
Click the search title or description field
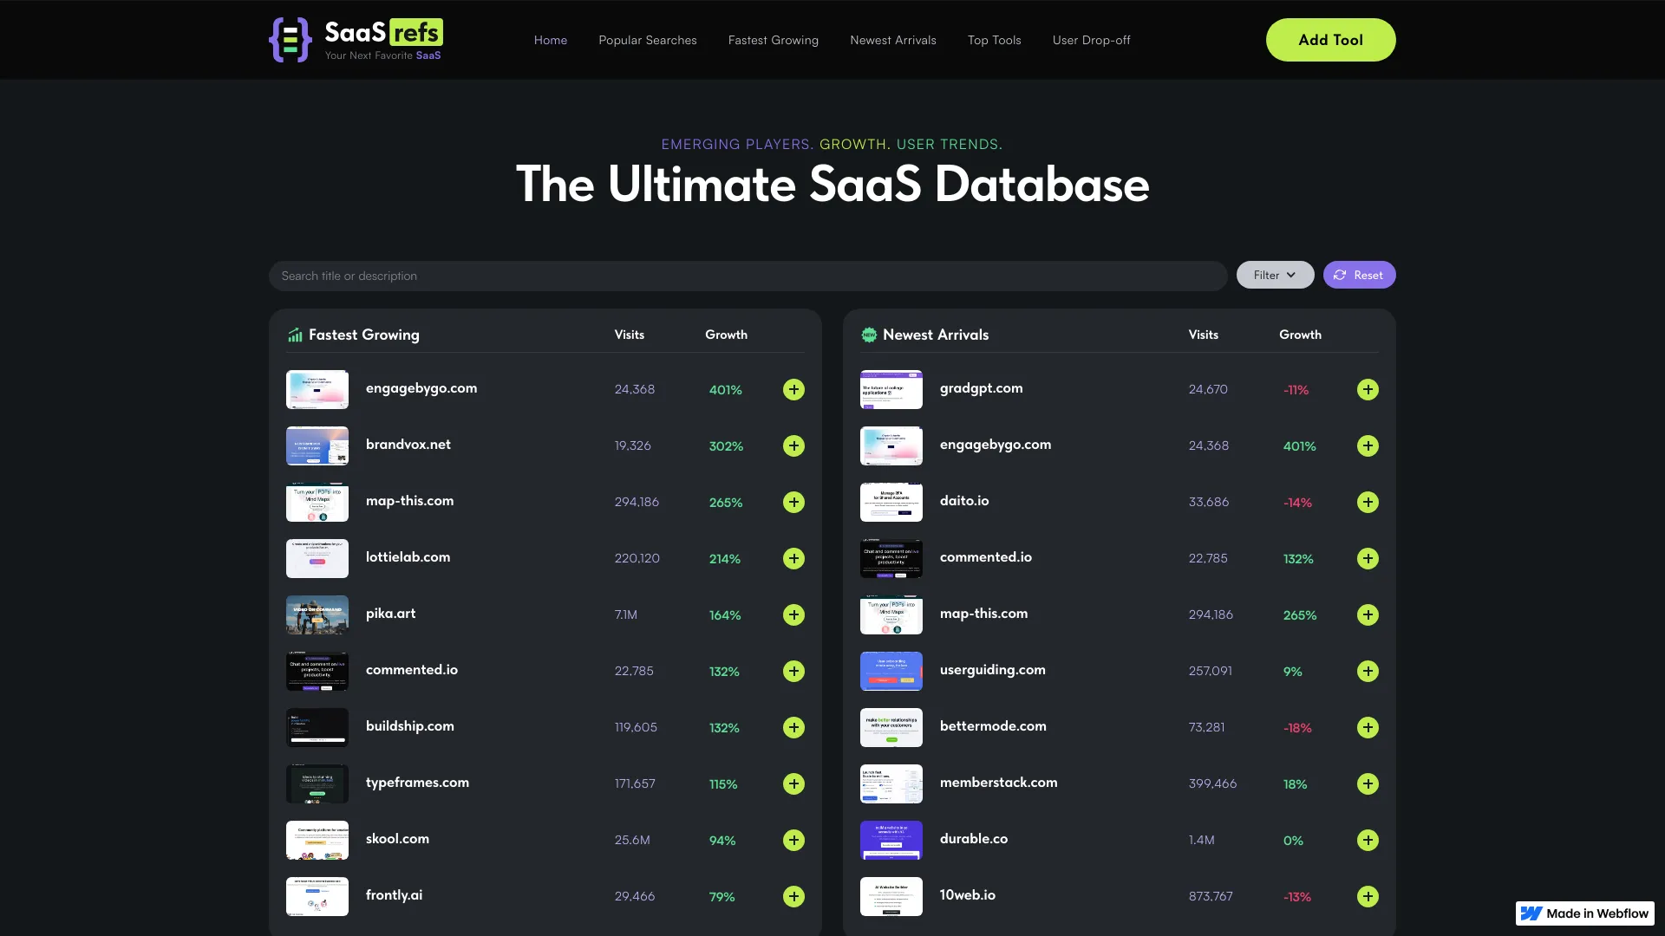[748, 275]
